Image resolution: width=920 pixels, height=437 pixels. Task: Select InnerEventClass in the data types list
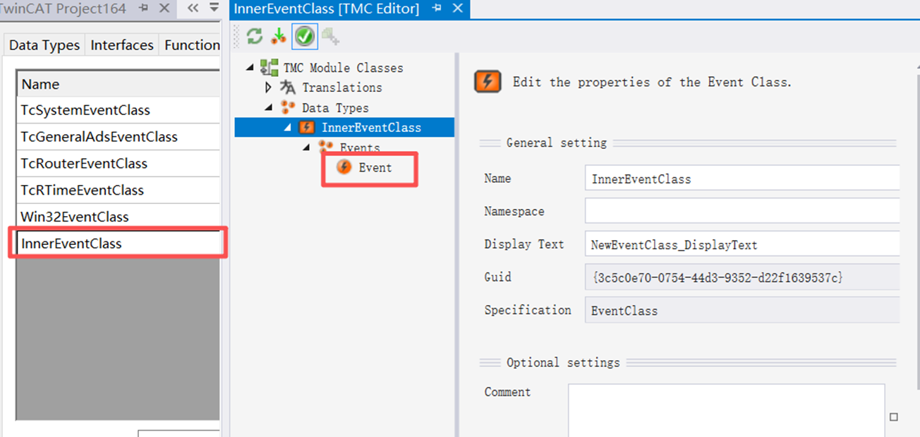click(119, 244)
